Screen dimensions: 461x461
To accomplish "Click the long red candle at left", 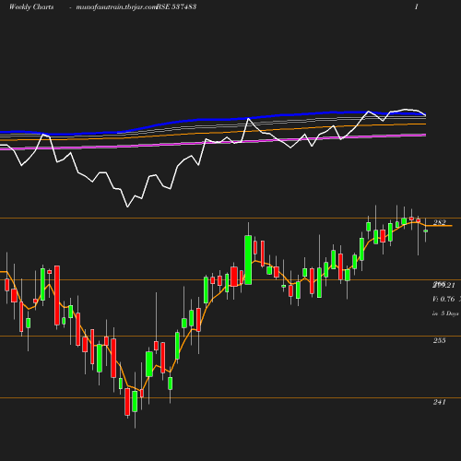I will click(57, 295).
